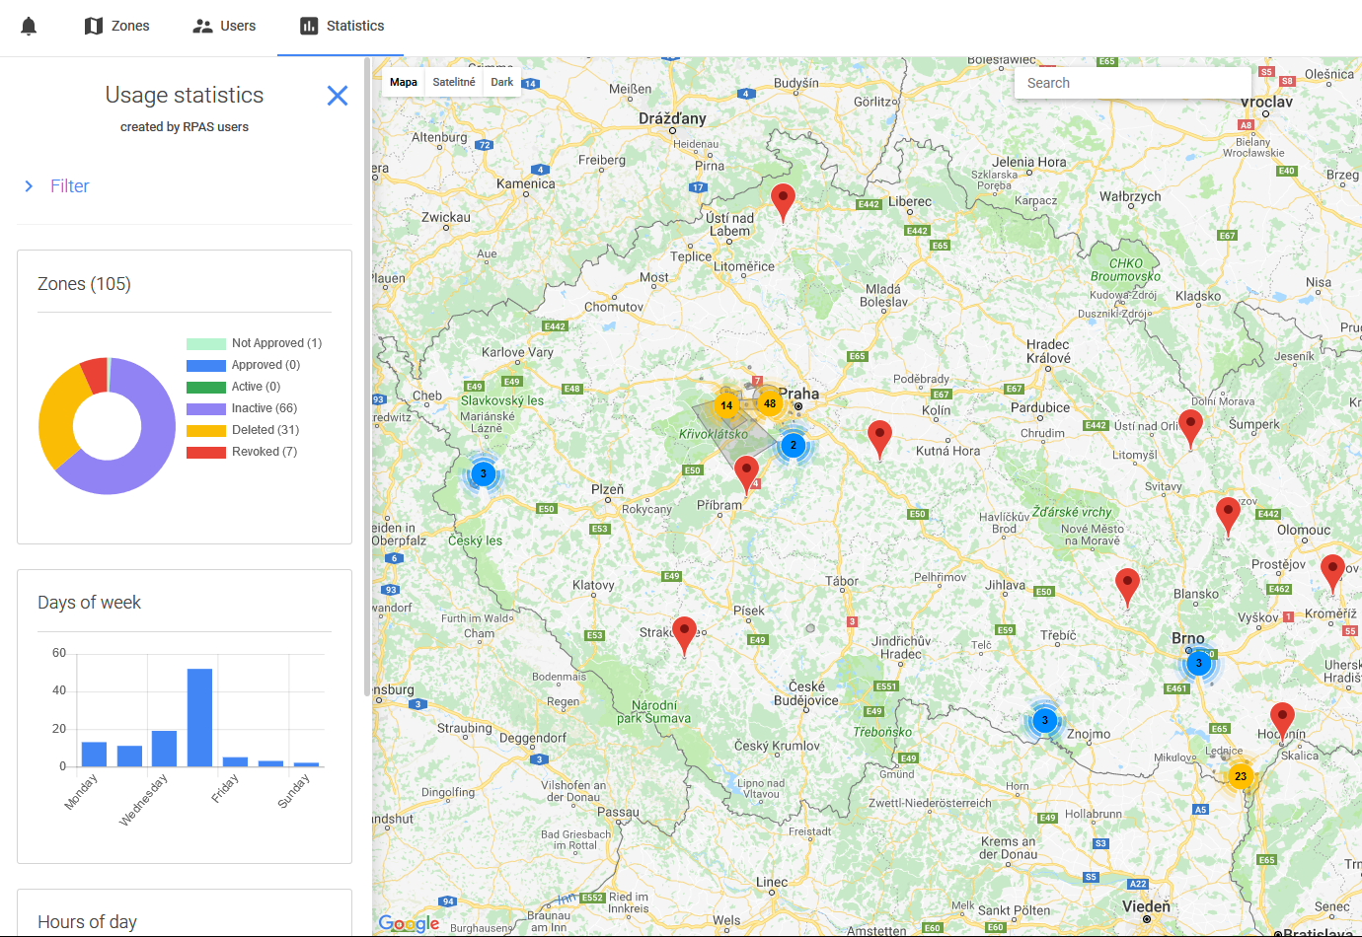Open the cluster marker labeled 48
The image size is (1362, 937).
tap(770, 402)
